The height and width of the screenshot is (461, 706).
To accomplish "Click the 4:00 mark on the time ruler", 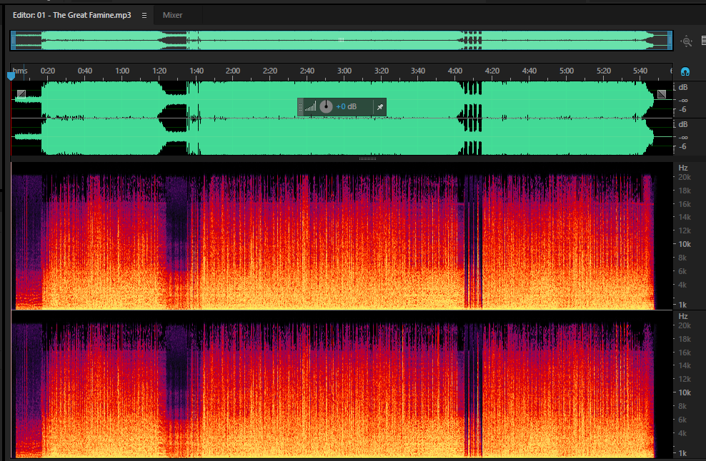I will tap(455, 71).
